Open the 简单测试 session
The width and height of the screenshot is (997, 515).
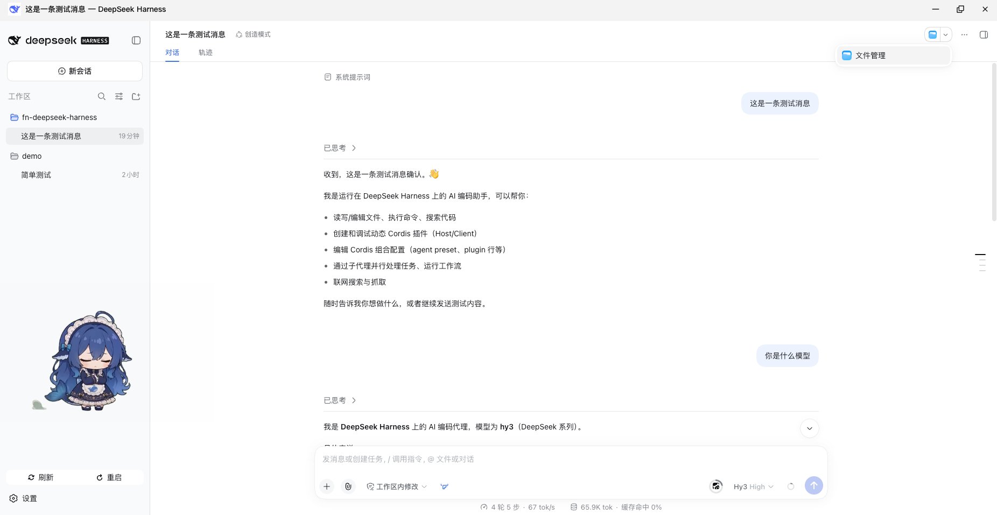click(75, 175)
